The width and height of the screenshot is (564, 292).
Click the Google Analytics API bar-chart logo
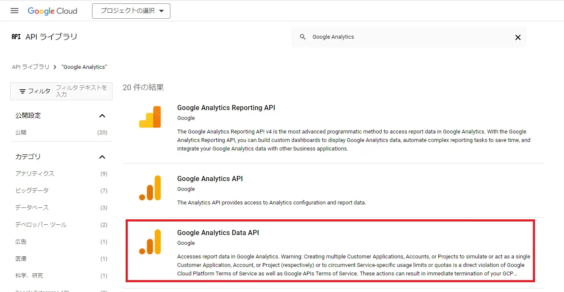pos(150,188)
